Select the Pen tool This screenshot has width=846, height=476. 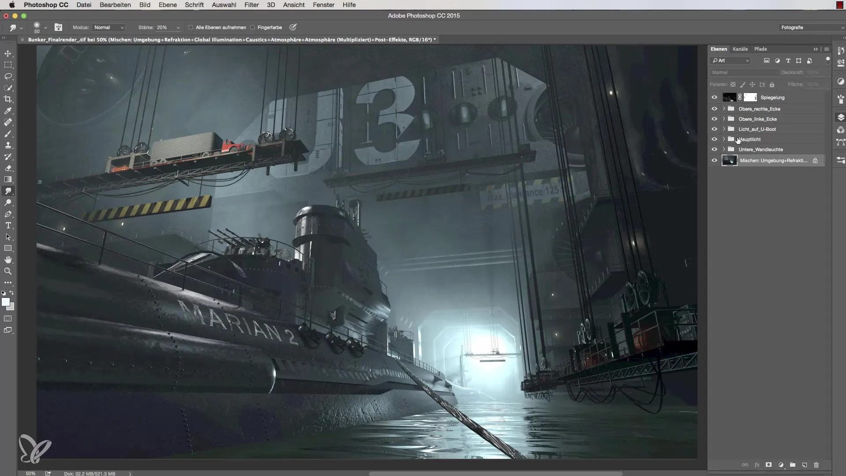8,214
